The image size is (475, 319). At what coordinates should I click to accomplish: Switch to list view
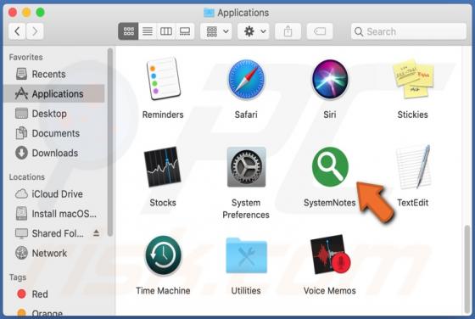[x=148, y=31]
